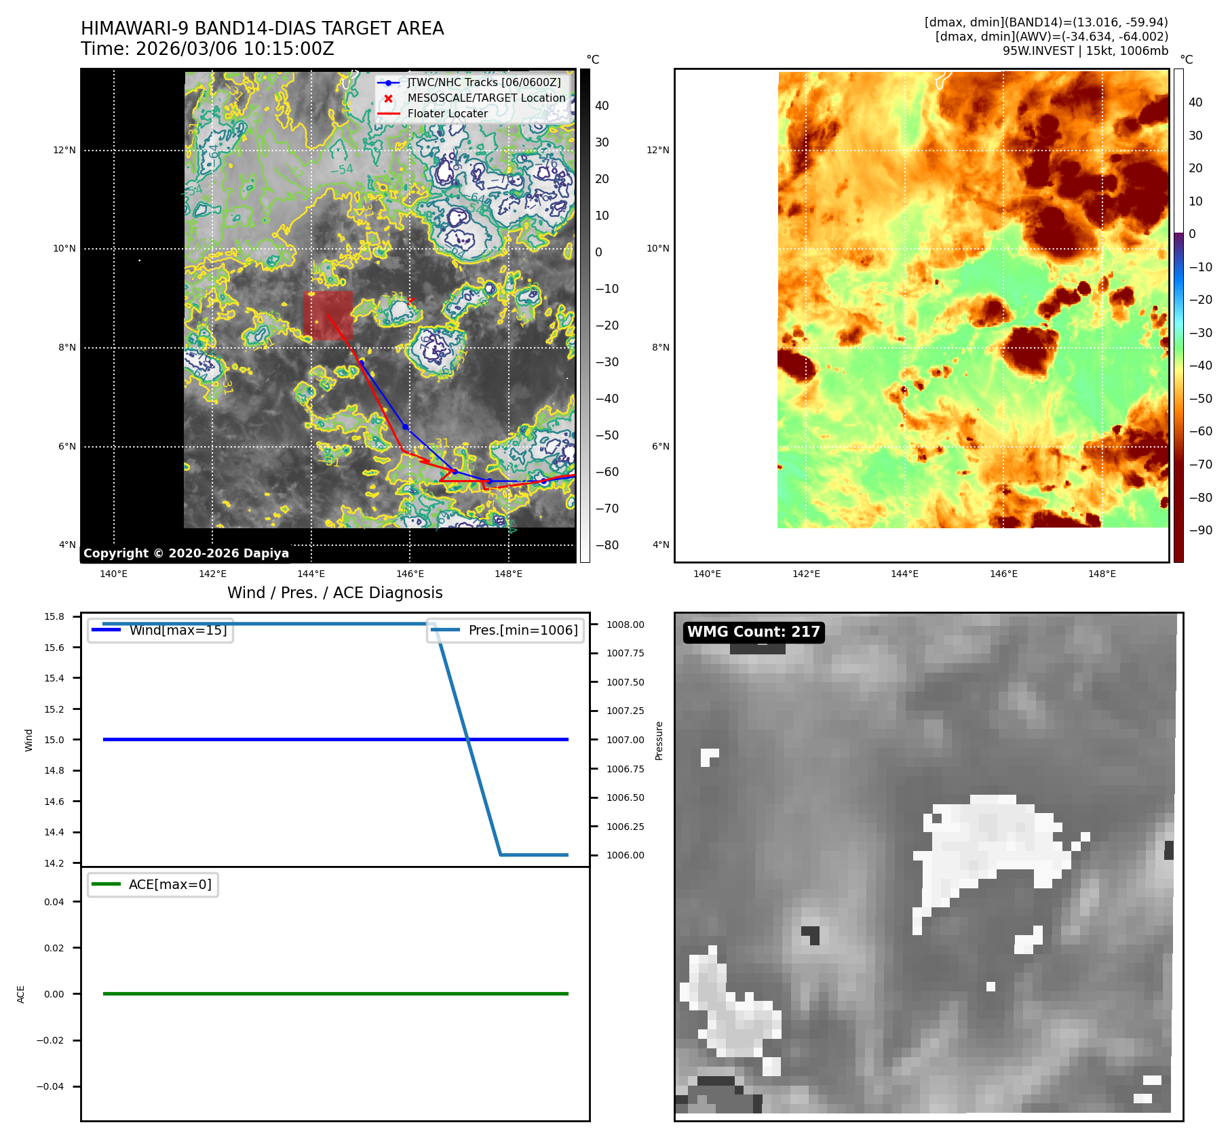Image resolution: width=1230 pixels, height=1146 pixels.
Task: Click the red X icon in map legend
Action: pyautogui.click(x=388, y=98)
